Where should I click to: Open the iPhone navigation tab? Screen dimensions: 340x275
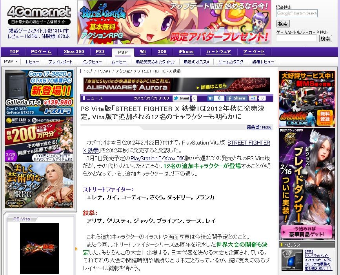pos(186,52)
